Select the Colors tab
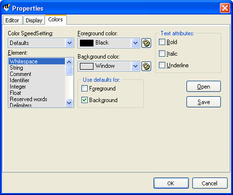Screen dimensions: 233x195 55,19
